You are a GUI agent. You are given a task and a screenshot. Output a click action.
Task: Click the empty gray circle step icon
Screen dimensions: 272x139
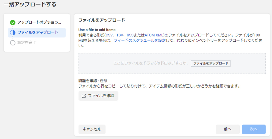click(x=13, y=43)
